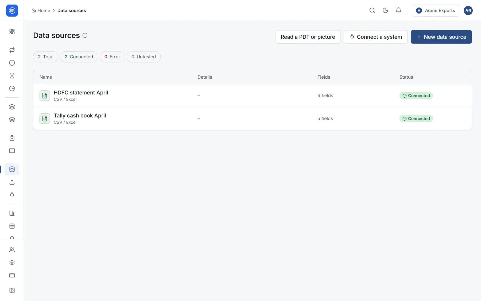Click Connected badge for HDFC statement April
The width and height of the screenshot is (481, 301).
coord(416,96)
